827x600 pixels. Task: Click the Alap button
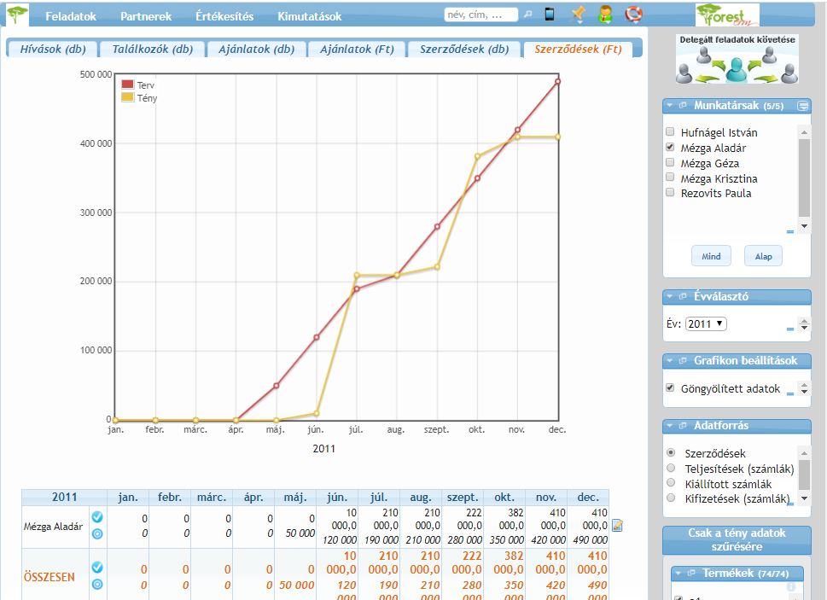(x=763, y=257)
